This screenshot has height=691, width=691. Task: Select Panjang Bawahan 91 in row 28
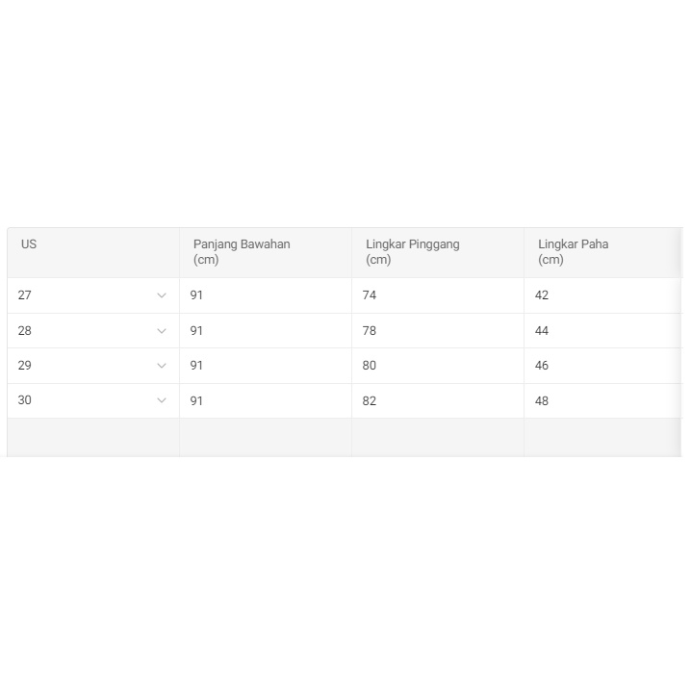tap(197, 331)
